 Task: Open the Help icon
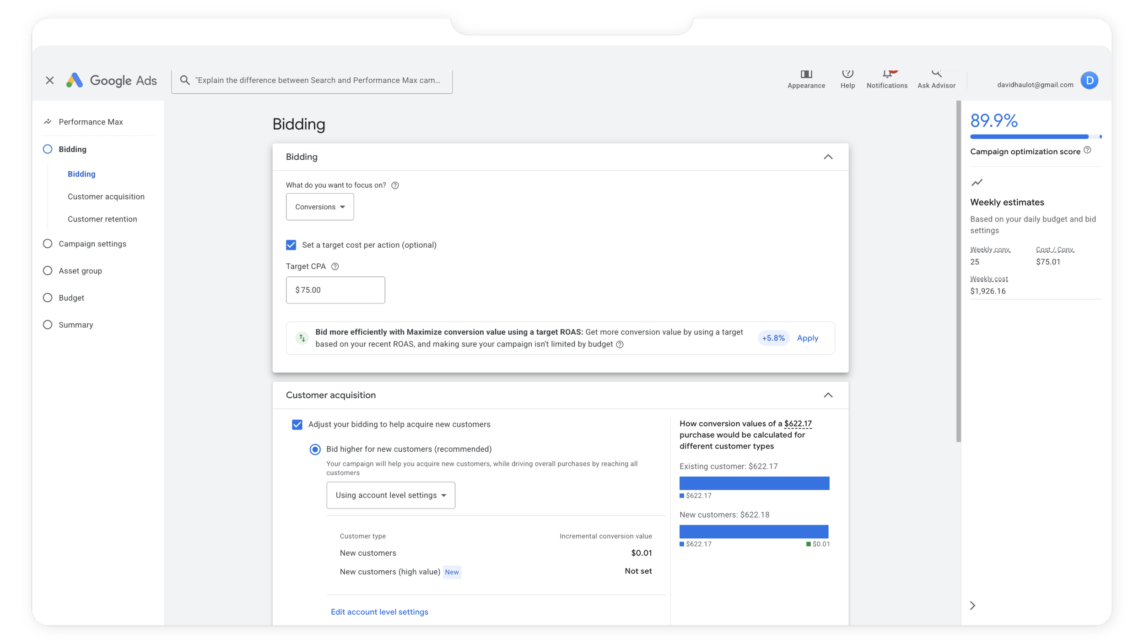click(847, 74)
